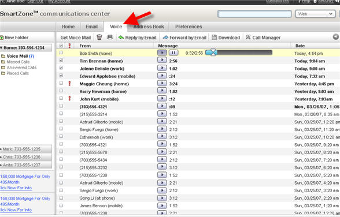Open the Placed Calls folder

pos(15,73)
